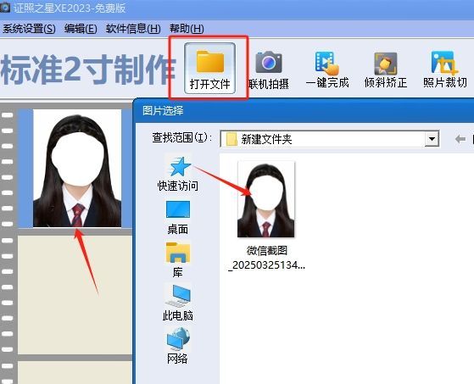Click the empty second film strip slot
474x384 pixels.
pos(75,295)
